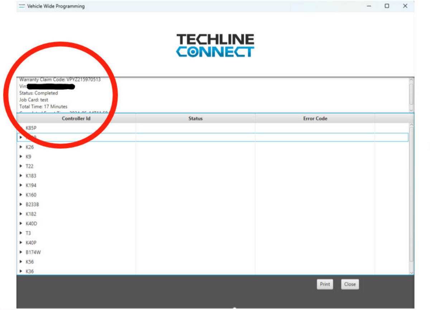Select the B233B tree item
Viewport: 430px width, 310px height.
click(32, 205)
